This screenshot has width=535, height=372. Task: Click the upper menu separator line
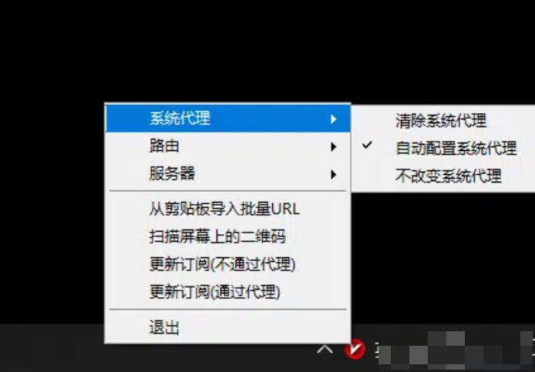click(x=227, y=191)
